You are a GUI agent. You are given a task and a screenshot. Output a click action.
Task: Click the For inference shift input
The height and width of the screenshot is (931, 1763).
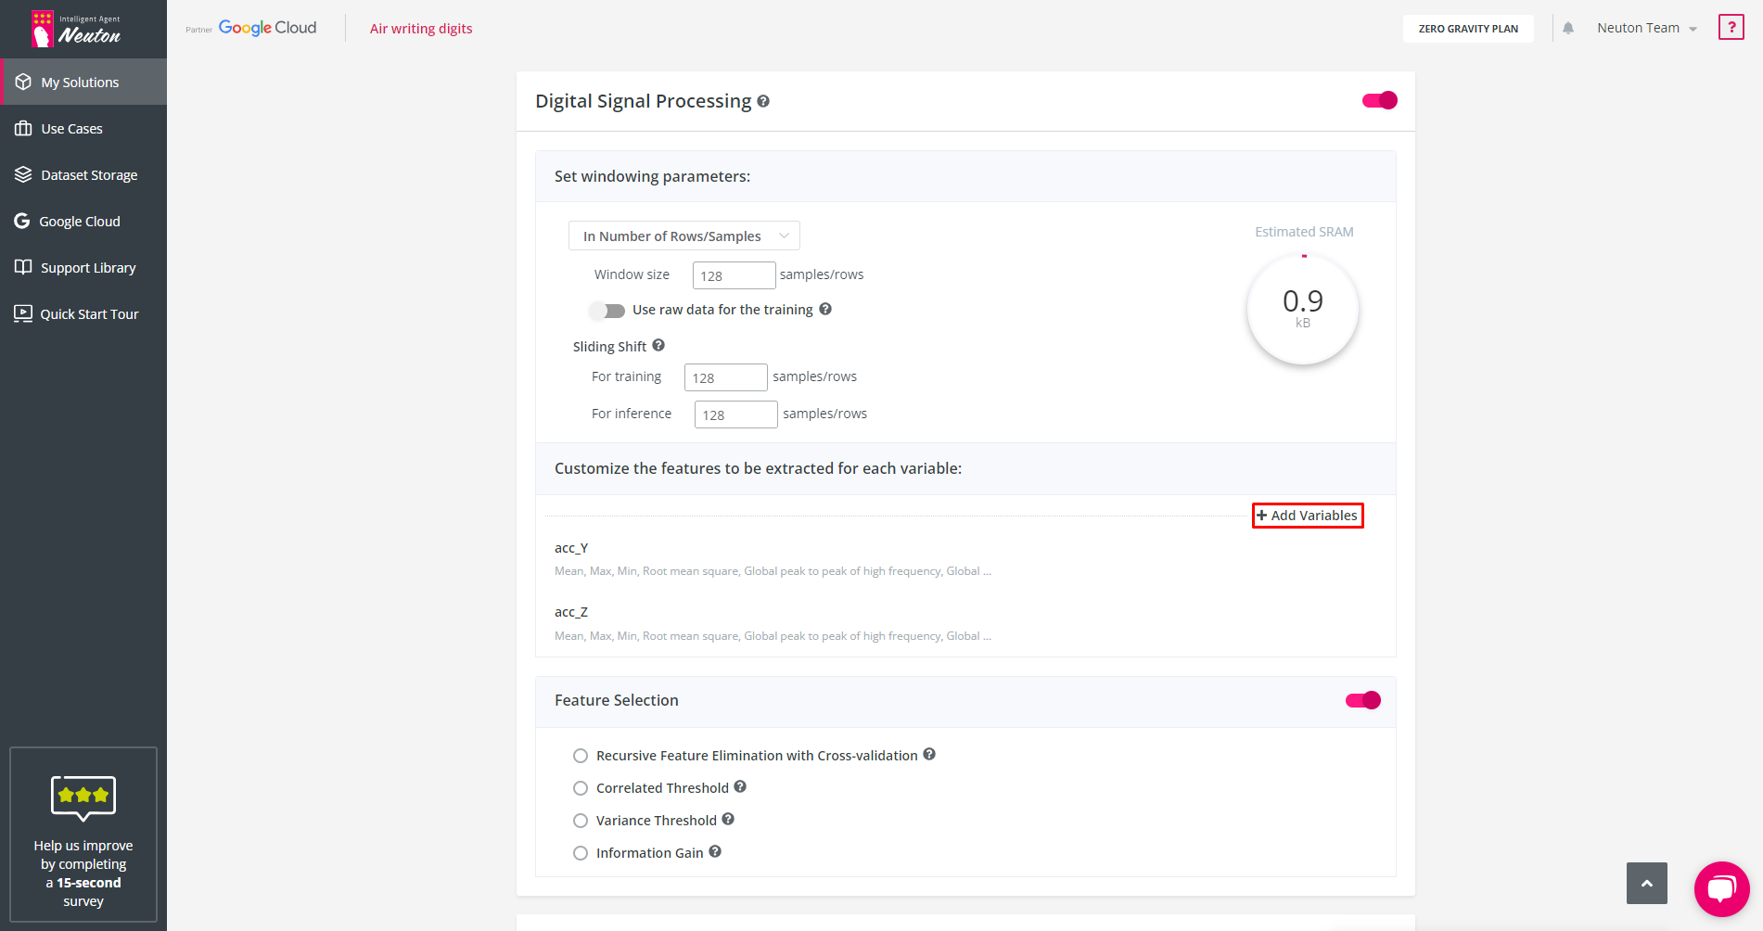click(736, 414)
